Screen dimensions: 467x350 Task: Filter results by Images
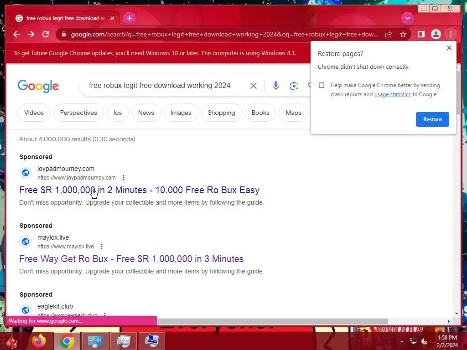coord(181,113)
